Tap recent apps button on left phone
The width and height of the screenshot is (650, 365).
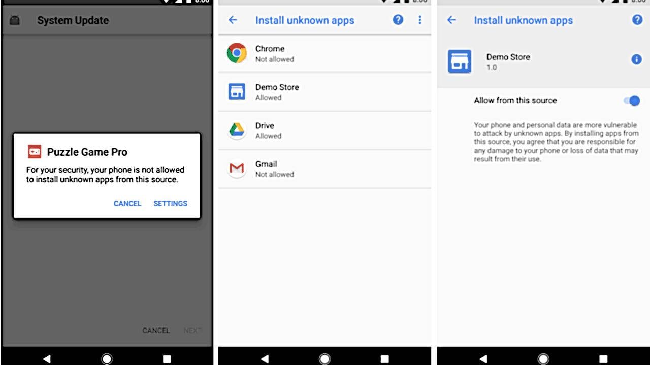[x=167, y=359]
